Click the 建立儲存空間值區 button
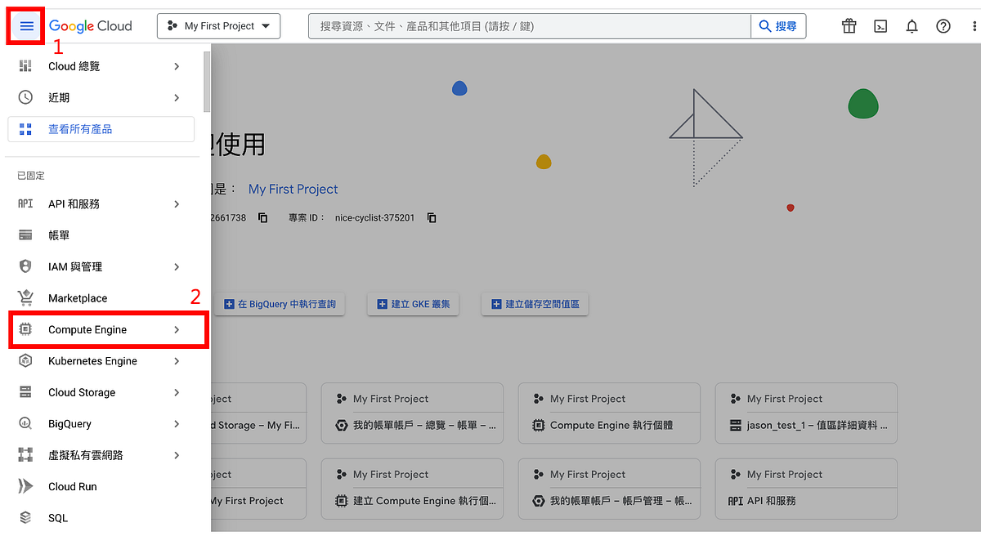Viewport: 981px width, 536px height. click(535, 303)
